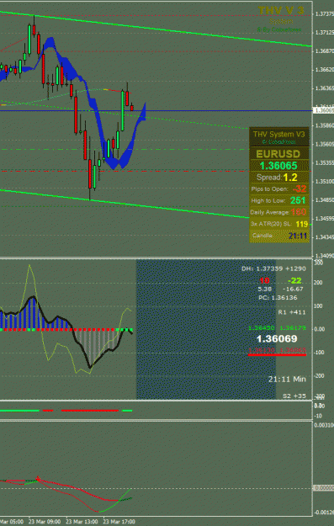The image size is (334, 526).
Task: Click the red 1.36130 level value
Action: click(x=262, y=350)
